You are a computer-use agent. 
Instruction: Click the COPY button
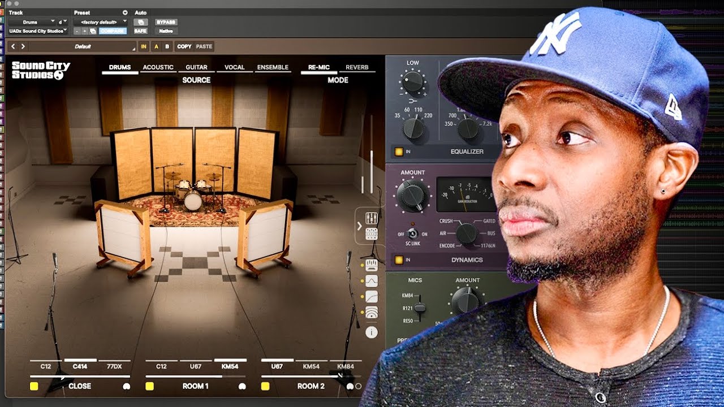click(x=184, y=46)
